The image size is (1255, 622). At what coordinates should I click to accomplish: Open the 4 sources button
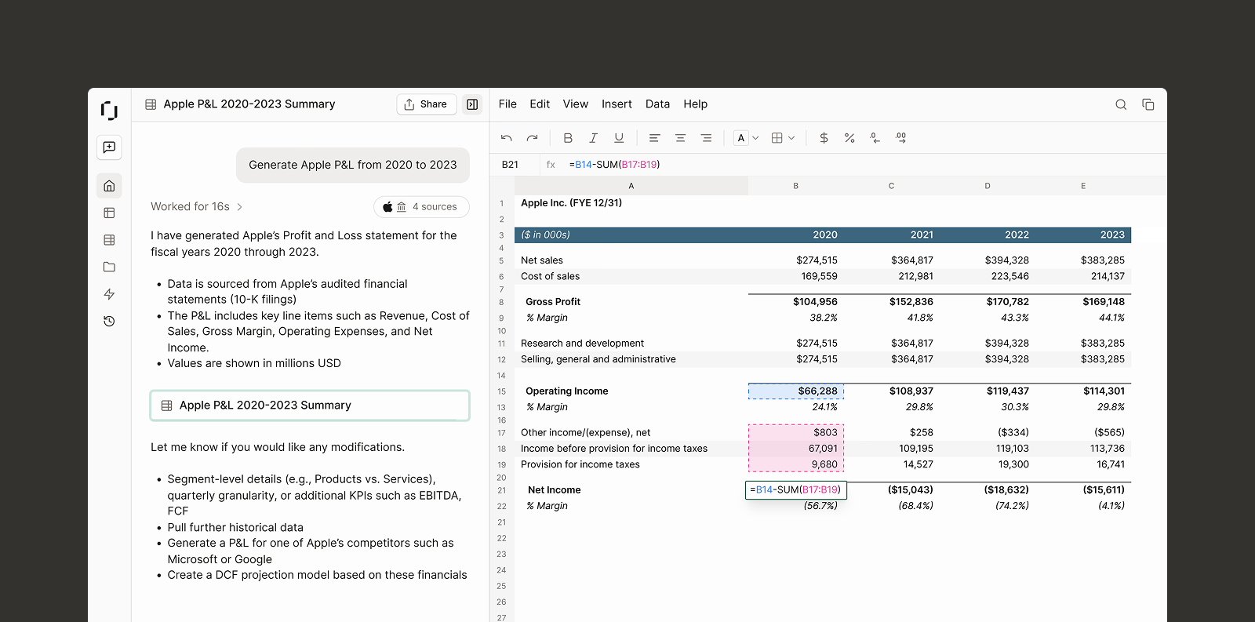(x=421, y=207)
